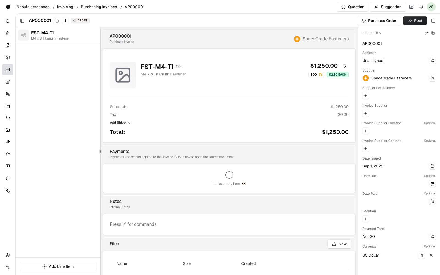Open the notifications bell
Screen dimensions: 440x275
(x=421, y=7)
